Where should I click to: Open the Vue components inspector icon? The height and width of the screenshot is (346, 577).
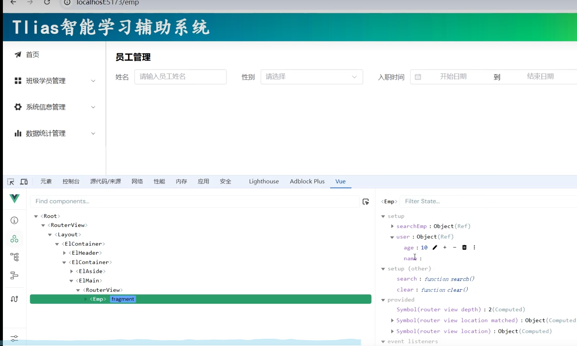click(14, 239)
